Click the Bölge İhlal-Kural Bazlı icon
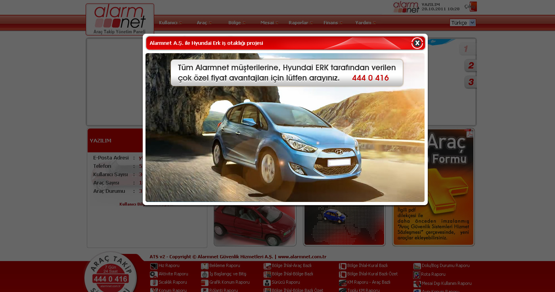 click(x=343, y=266)
